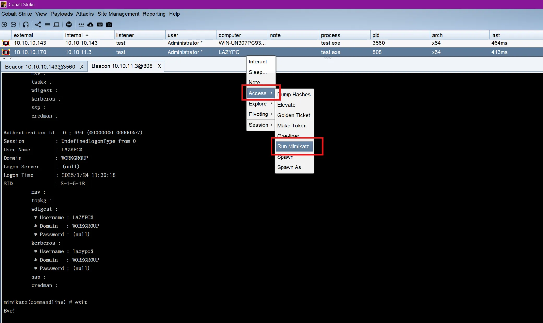
Task: Sort by the user column header
Action: click(191, 35)
